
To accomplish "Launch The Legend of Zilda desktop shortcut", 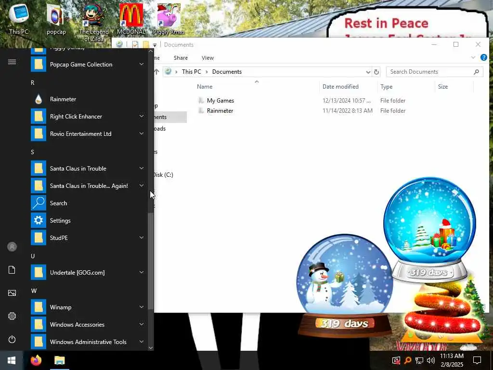I will (x=94, y=22).
